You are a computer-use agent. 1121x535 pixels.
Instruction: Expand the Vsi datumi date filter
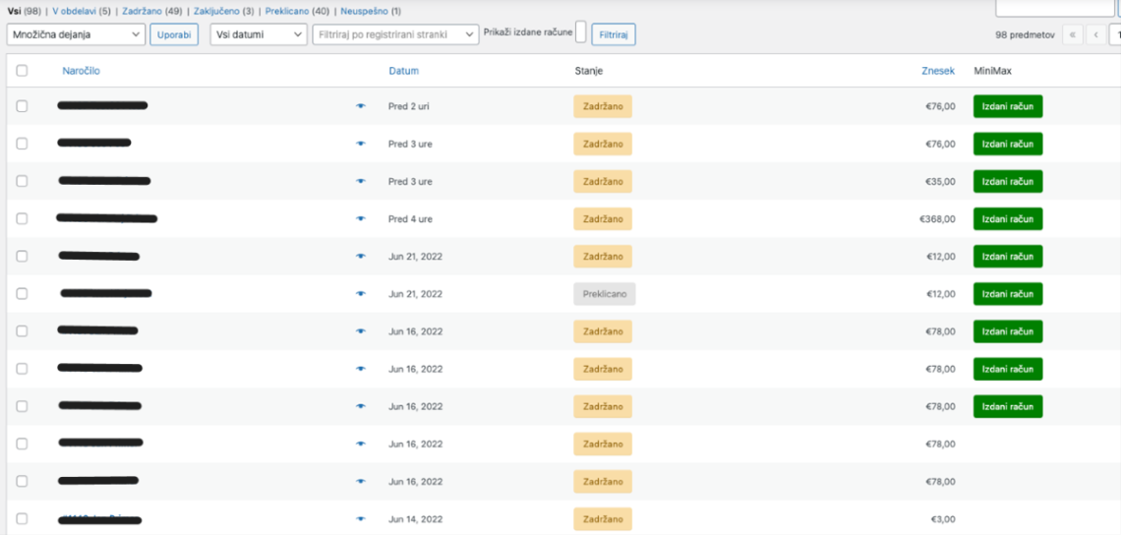[x=259, y=34]
